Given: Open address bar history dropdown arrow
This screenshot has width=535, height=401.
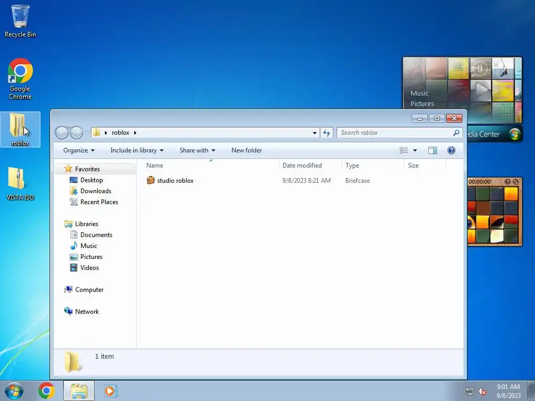Looking at the screenshot, I should [315, 133].
